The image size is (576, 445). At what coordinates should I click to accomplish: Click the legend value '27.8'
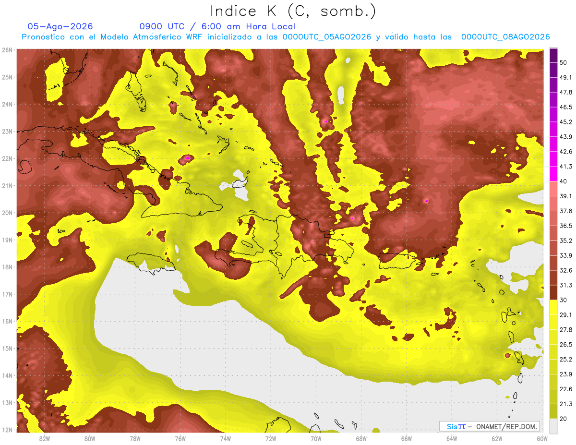565,329
